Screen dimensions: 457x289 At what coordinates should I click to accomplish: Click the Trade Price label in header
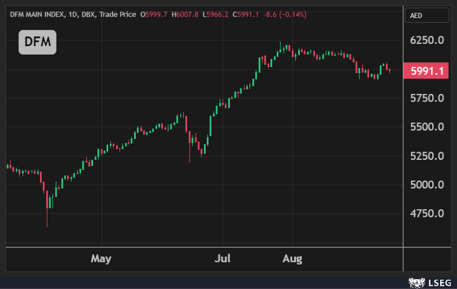point(117,14)
